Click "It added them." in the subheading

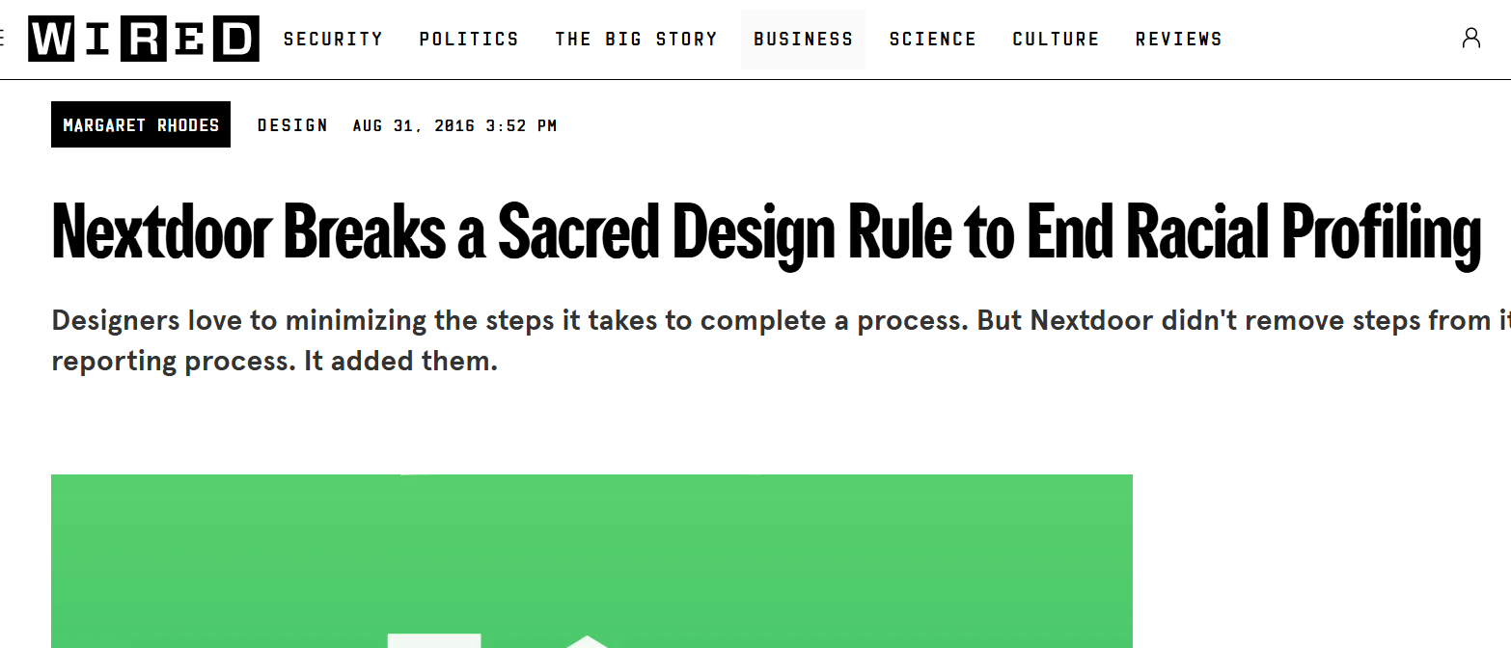pyautogui.click(x=400, y=364)
